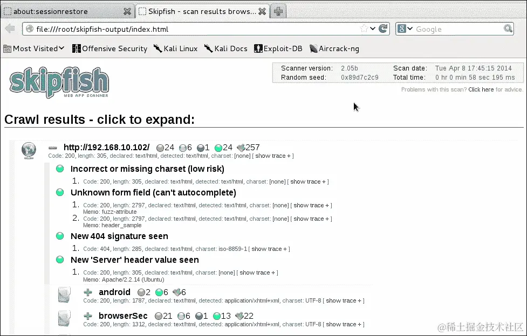Show trace for the Apache/2.2.14 entry
The width and height of the screenshot is (527, 336).
[257, 272]
